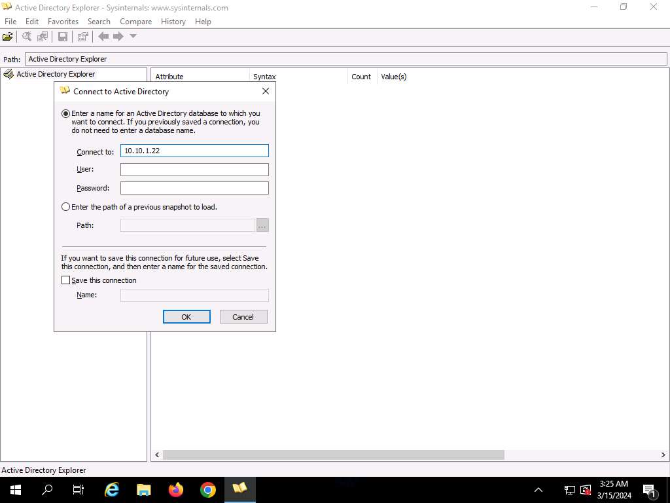Select the 'Enter a name for an Active Directory database' radio option
Viewport: 670px width, 503px height.
pyautogui.click(x=65, y=113)
